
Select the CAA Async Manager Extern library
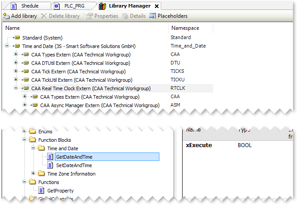(99, 105)
